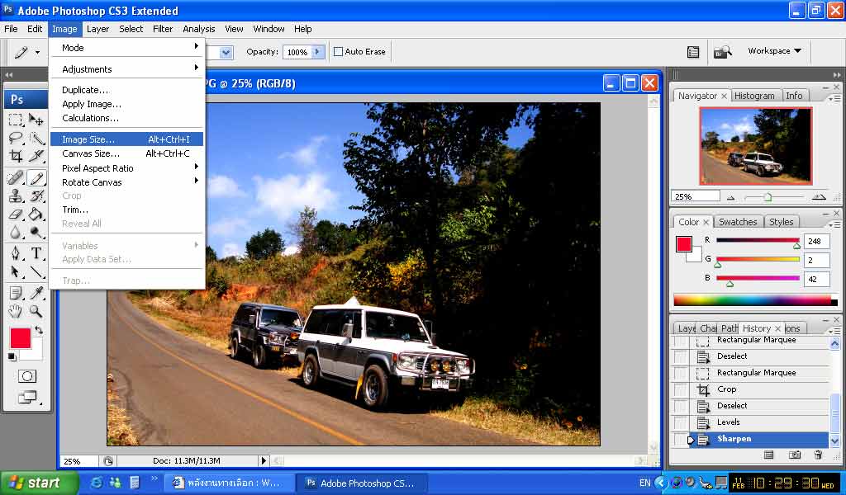Select the Move tool
This screenshot has width=846, height=495.
pos(36,119)
